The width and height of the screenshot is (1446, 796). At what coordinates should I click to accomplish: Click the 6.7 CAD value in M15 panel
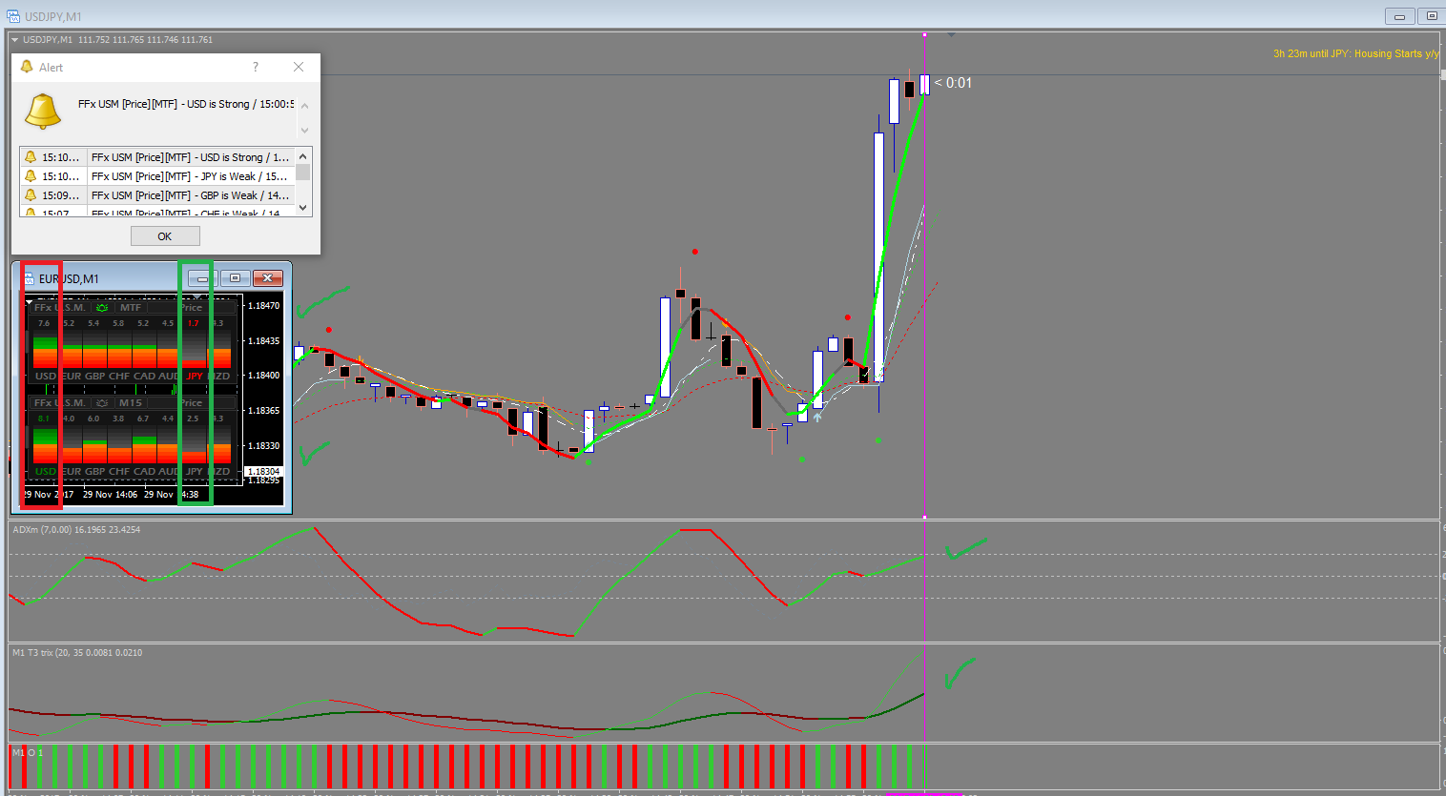[x=143, y=418]
